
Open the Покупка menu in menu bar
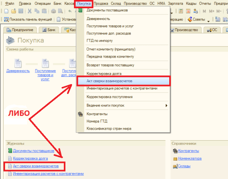click(84, 4)
